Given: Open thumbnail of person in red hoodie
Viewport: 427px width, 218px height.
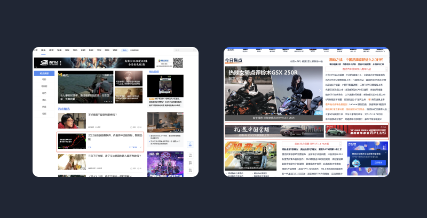Looking at the screenshot, I should pyautogui.click(x=72, y=120).
